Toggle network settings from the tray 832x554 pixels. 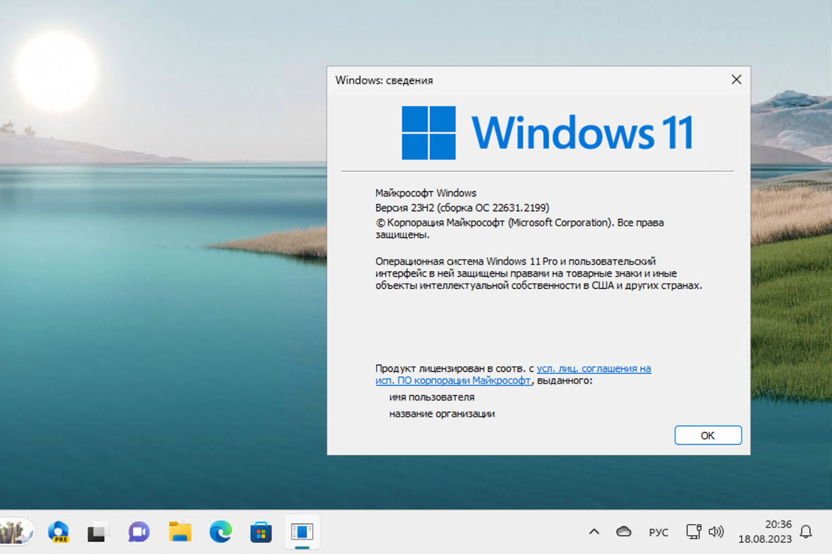pos(693,532)
